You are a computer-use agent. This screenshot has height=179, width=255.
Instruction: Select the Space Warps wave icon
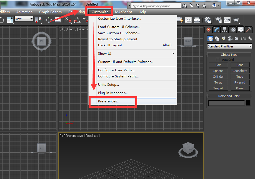click(x=243, y=39)
